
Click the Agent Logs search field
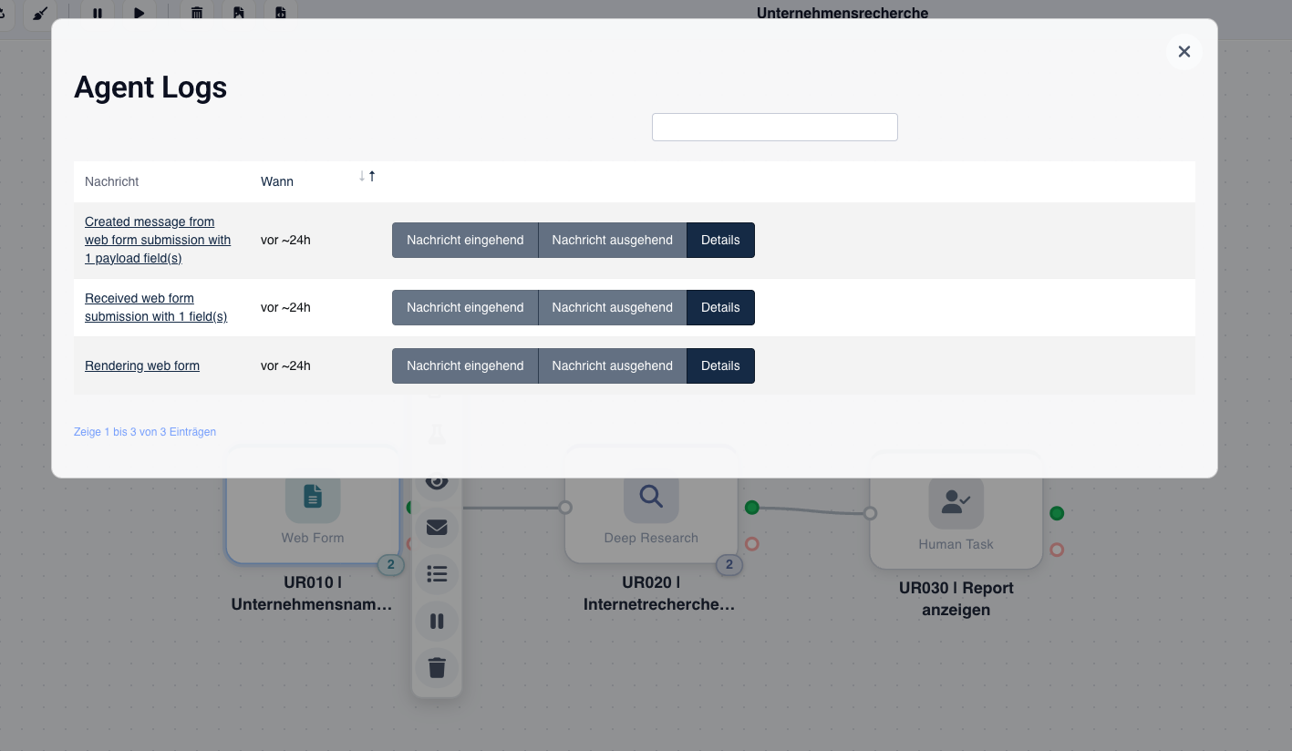pos(774,127)
